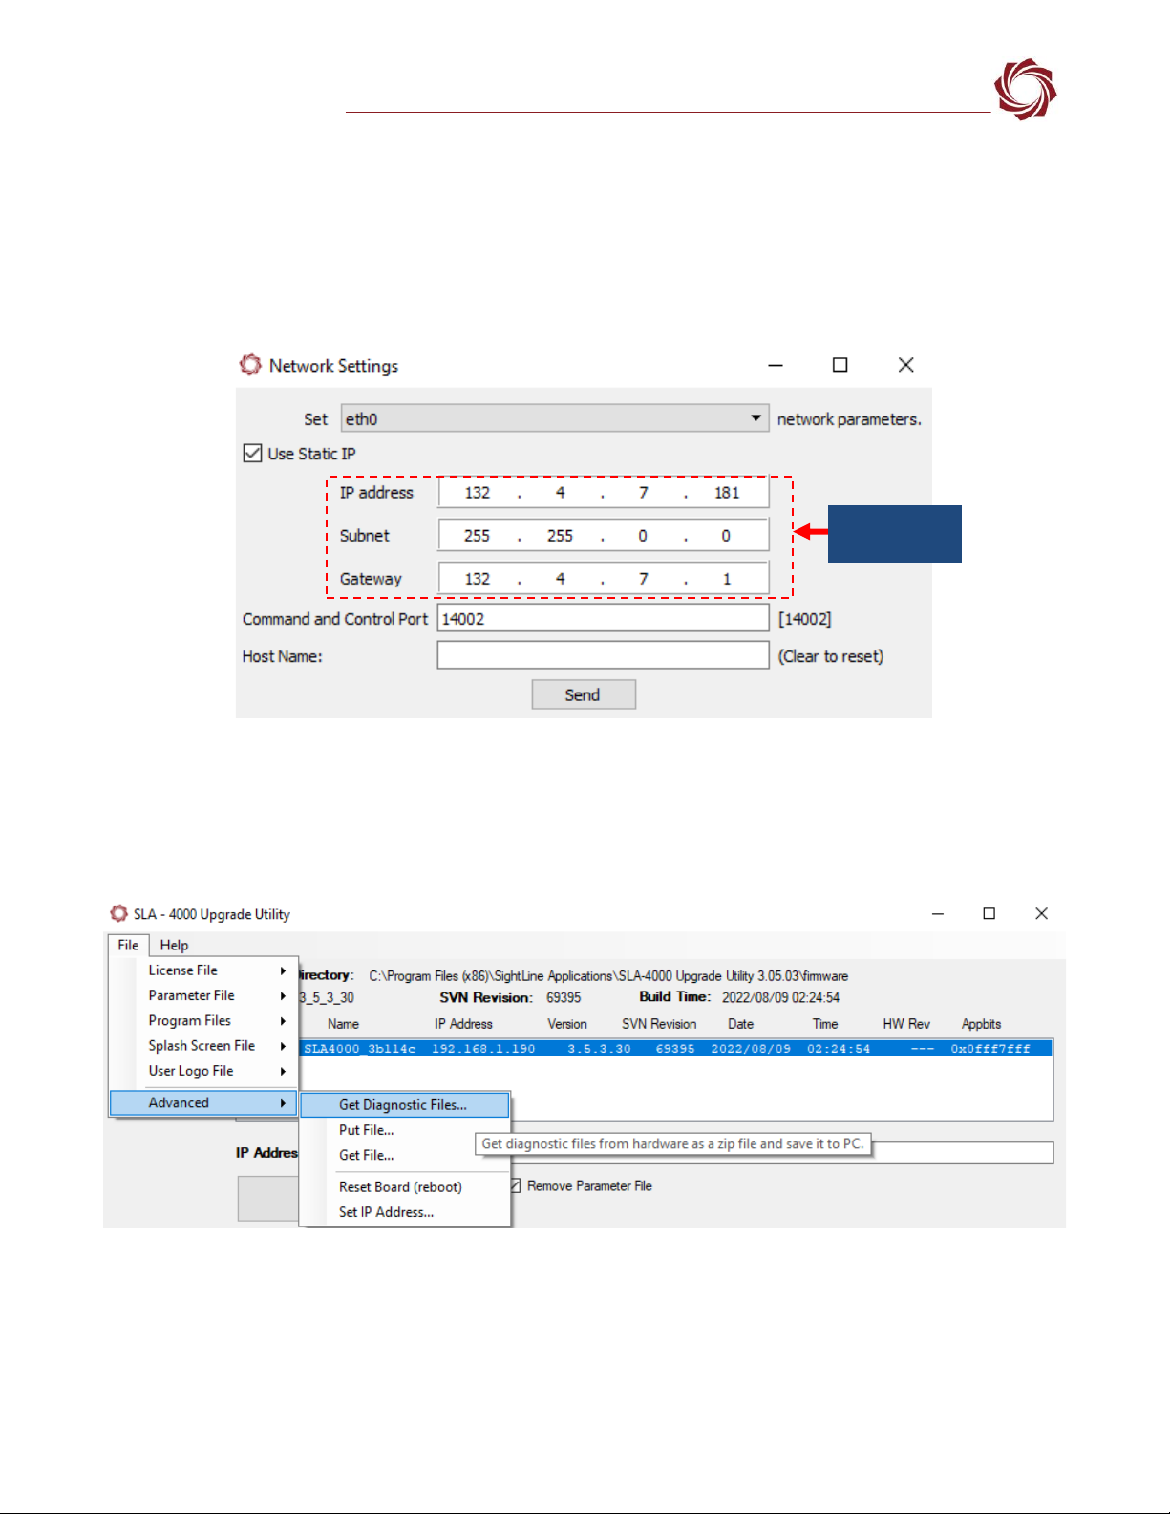This screenshot has height=1514, width=1170.
Task: Open the Help menu
Action: (x=174, y=945)
